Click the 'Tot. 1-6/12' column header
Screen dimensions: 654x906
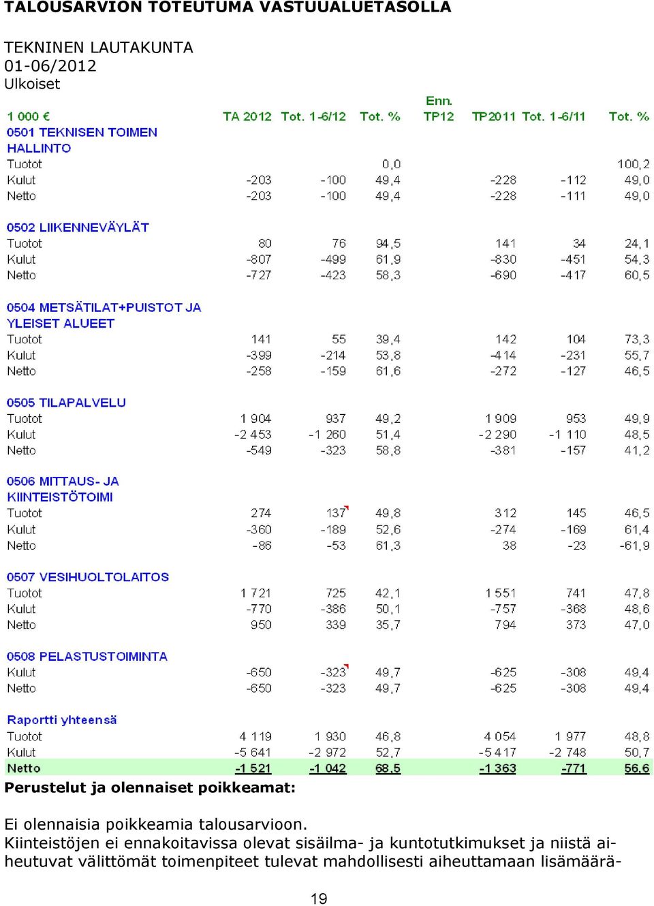tap(313, 116)
